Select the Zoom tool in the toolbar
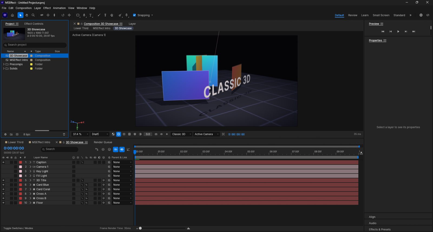The height and width of the screenshot is (232, 433). pyautogui.click(x=33, y=15)
